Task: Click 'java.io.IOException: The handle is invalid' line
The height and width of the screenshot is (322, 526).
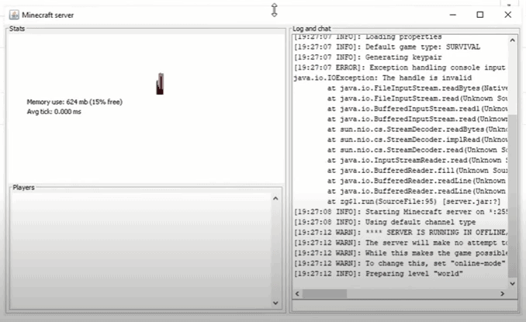Action: [382, 78]
